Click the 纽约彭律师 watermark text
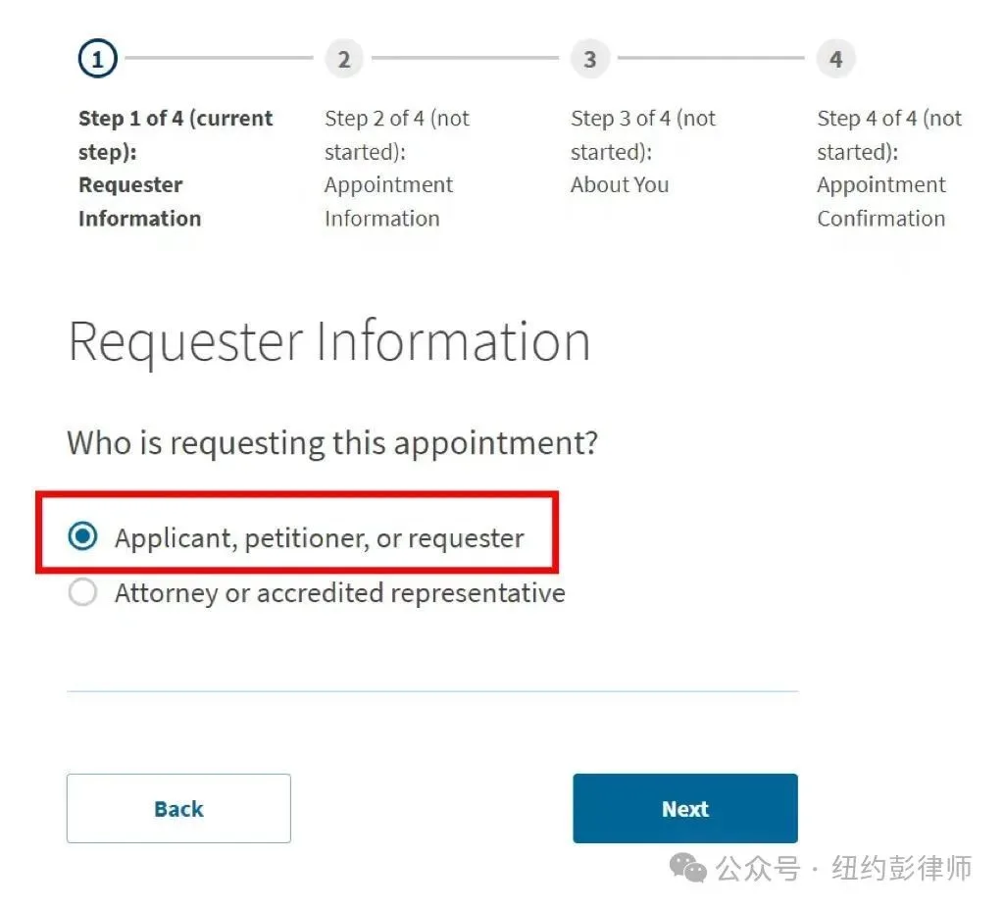 tap(902, 869)
